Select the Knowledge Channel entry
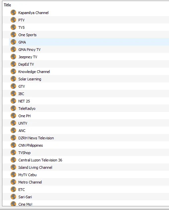 coord(34,72)
